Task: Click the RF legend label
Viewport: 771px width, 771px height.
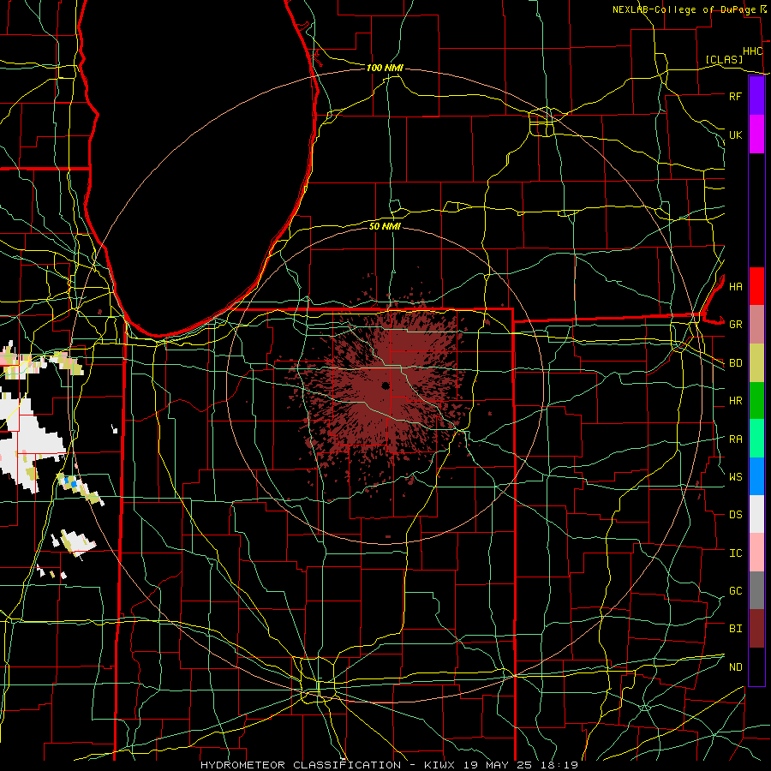Action: (x=736, y=96)
